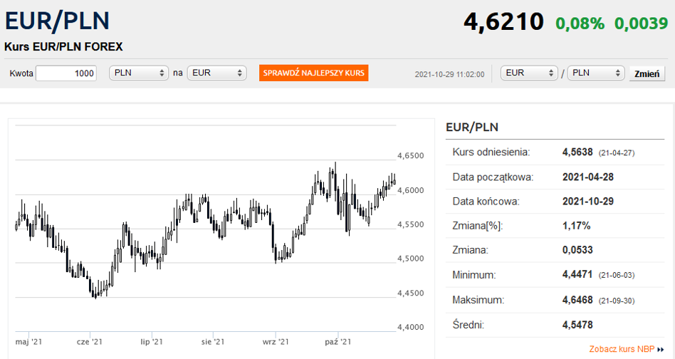Viewport: 675px width, 359px height.
Task: Select the current rate value 4,6210
Action: (x=503, y=22)
